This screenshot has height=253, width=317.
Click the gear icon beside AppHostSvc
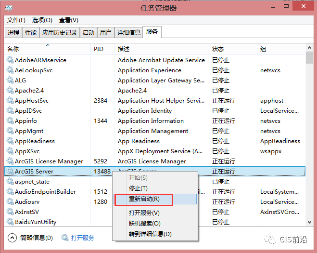(10, 100)
